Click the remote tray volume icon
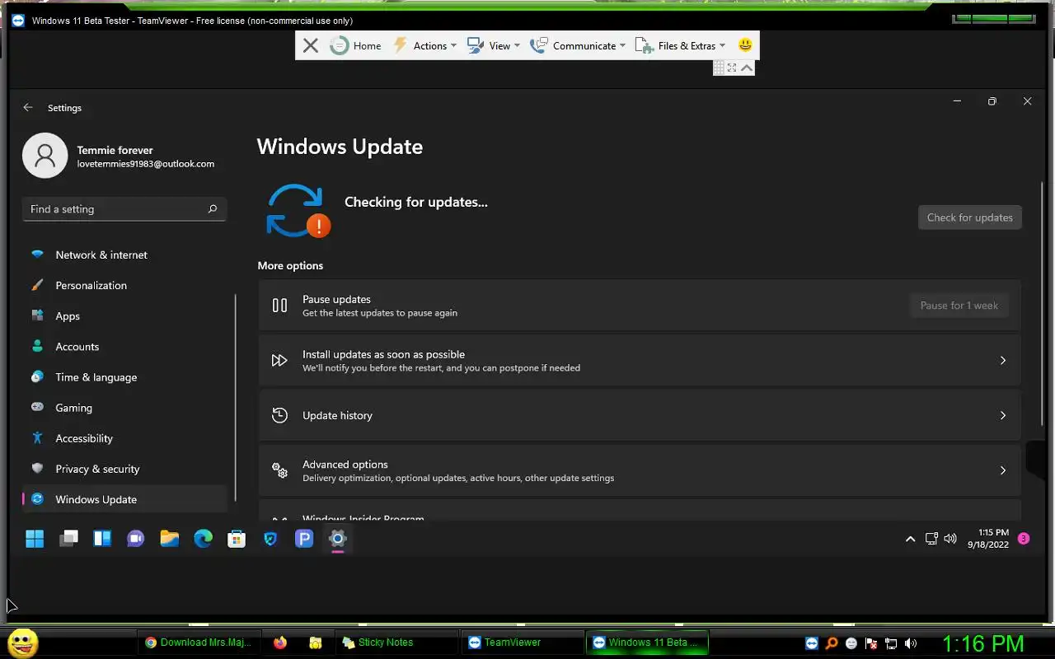 [x=950, y=539]
